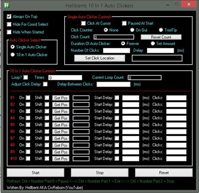Click the Reset button
Screen dimensions: 199x193
(164, 172)
